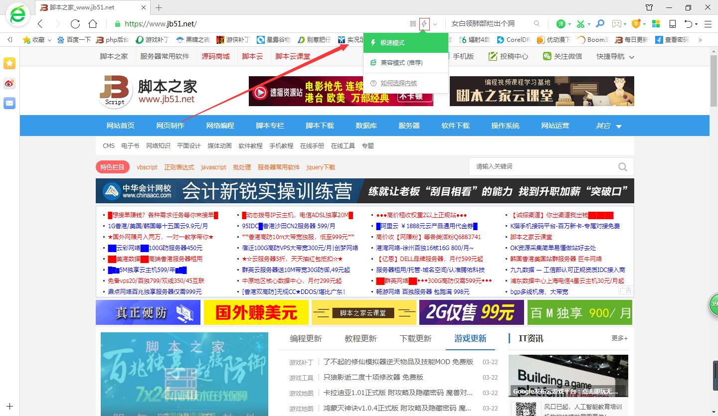Select 极速模式 in the kernel menu
718x416 pixels.
pyautogui.click(x=406, y=43)
